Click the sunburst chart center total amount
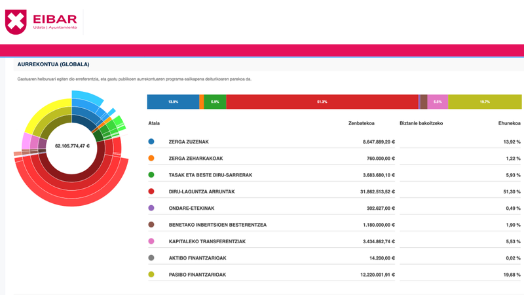 tap(63, 146)
